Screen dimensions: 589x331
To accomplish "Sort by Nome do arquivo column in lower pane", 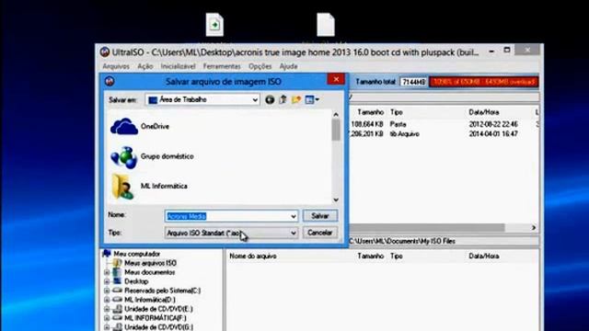I will pyautogui.click(x=253, y=257).
